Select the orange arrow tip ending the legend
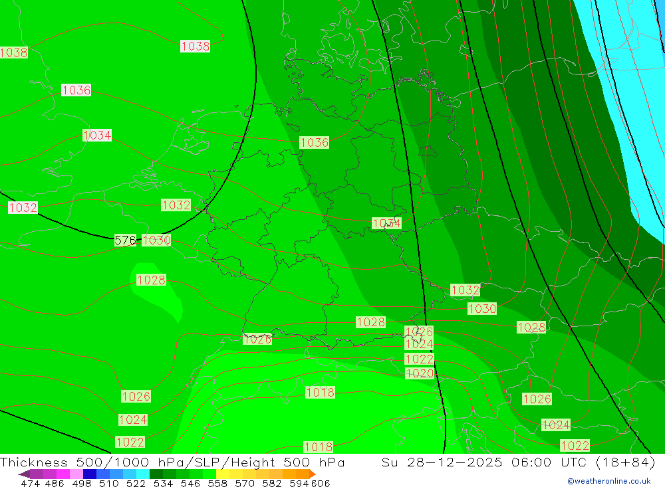Viewport: 665px width, 487px height. pos(313,474)
